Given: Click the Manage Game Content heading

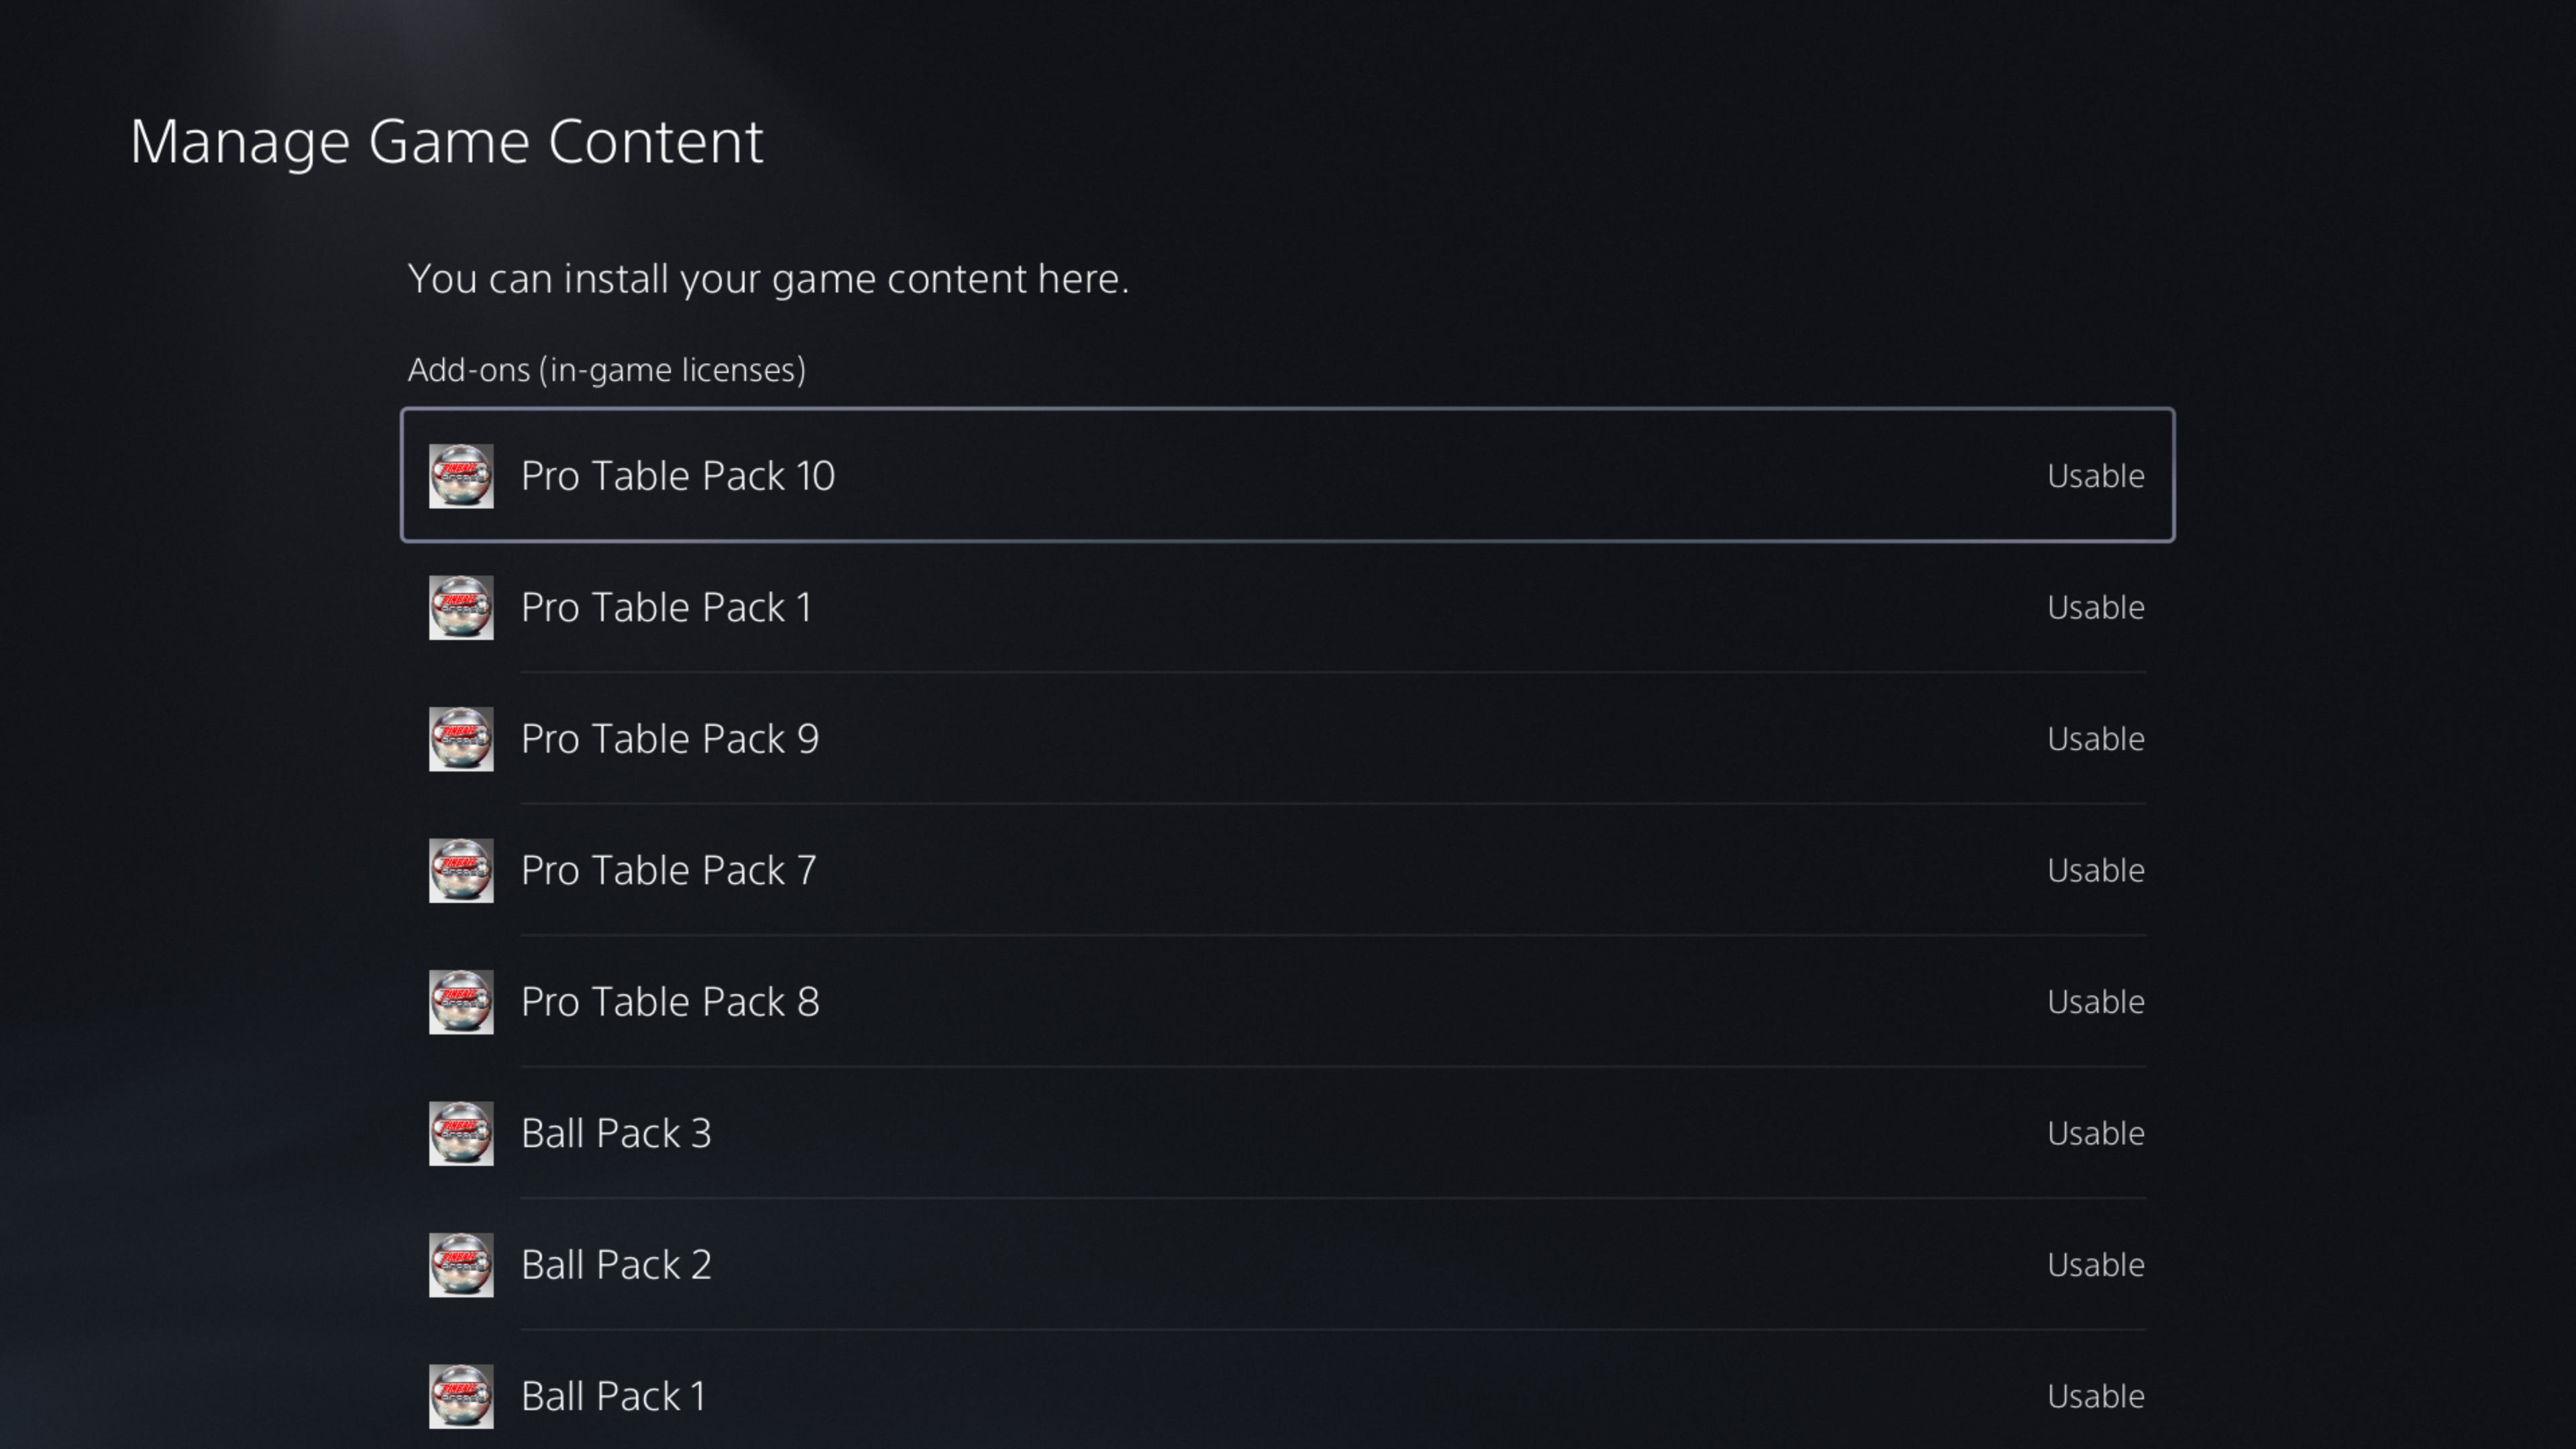Looking at the screenshot, I should pos(446,141).
